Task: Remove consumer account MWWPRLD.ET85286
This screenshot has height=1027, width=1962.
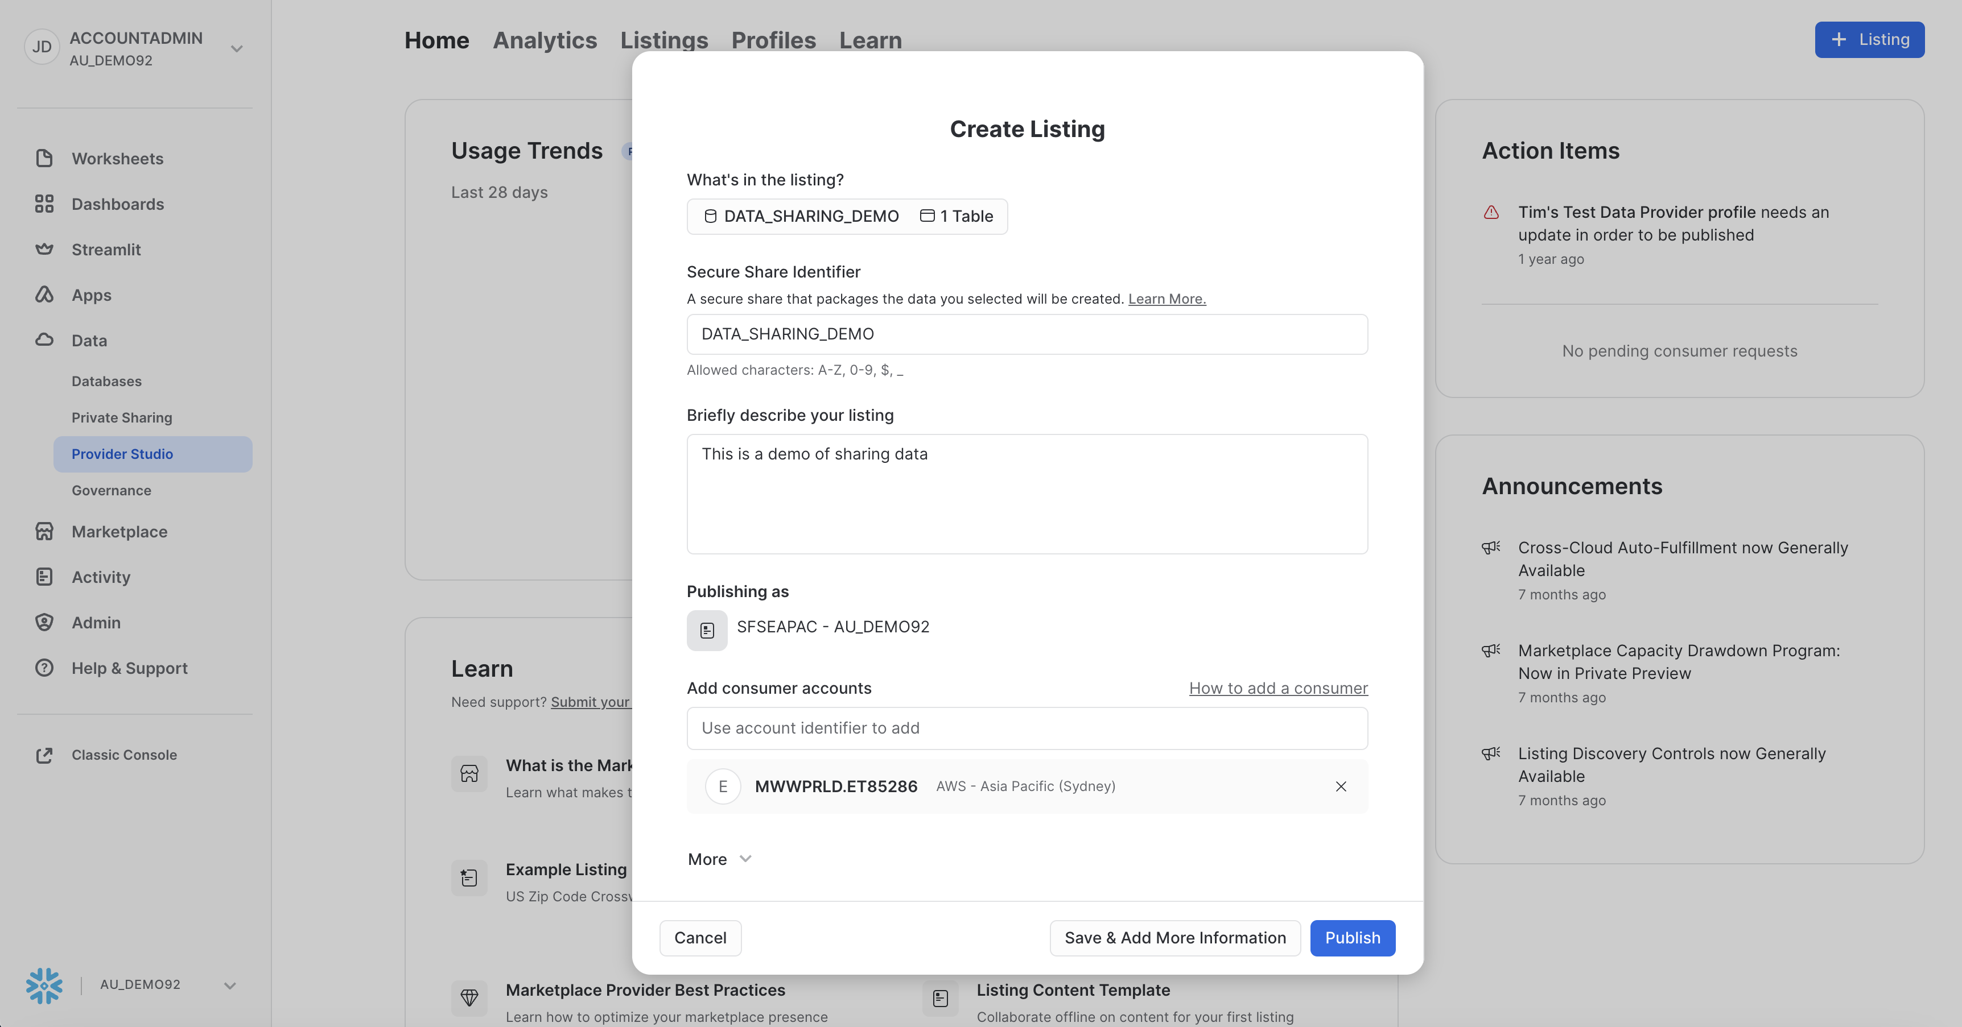Action: [x=1341, y=786]
